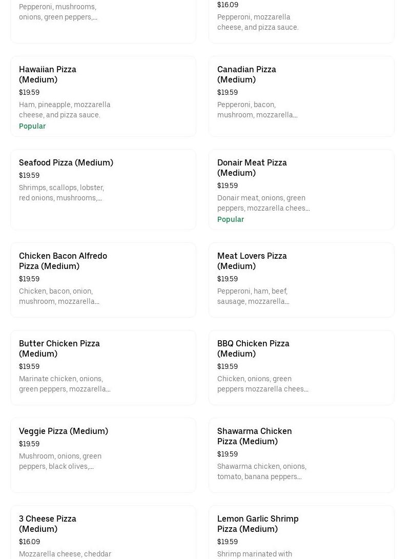Click the Popular tag under Hawaiian Pizza

click(x=32, y=126)
